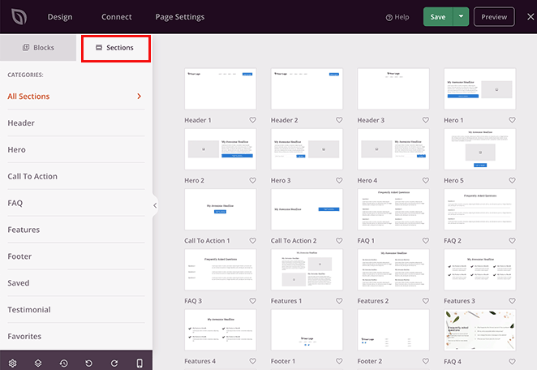
Task: Open the Page Settings menu
Action: (179, 17)
